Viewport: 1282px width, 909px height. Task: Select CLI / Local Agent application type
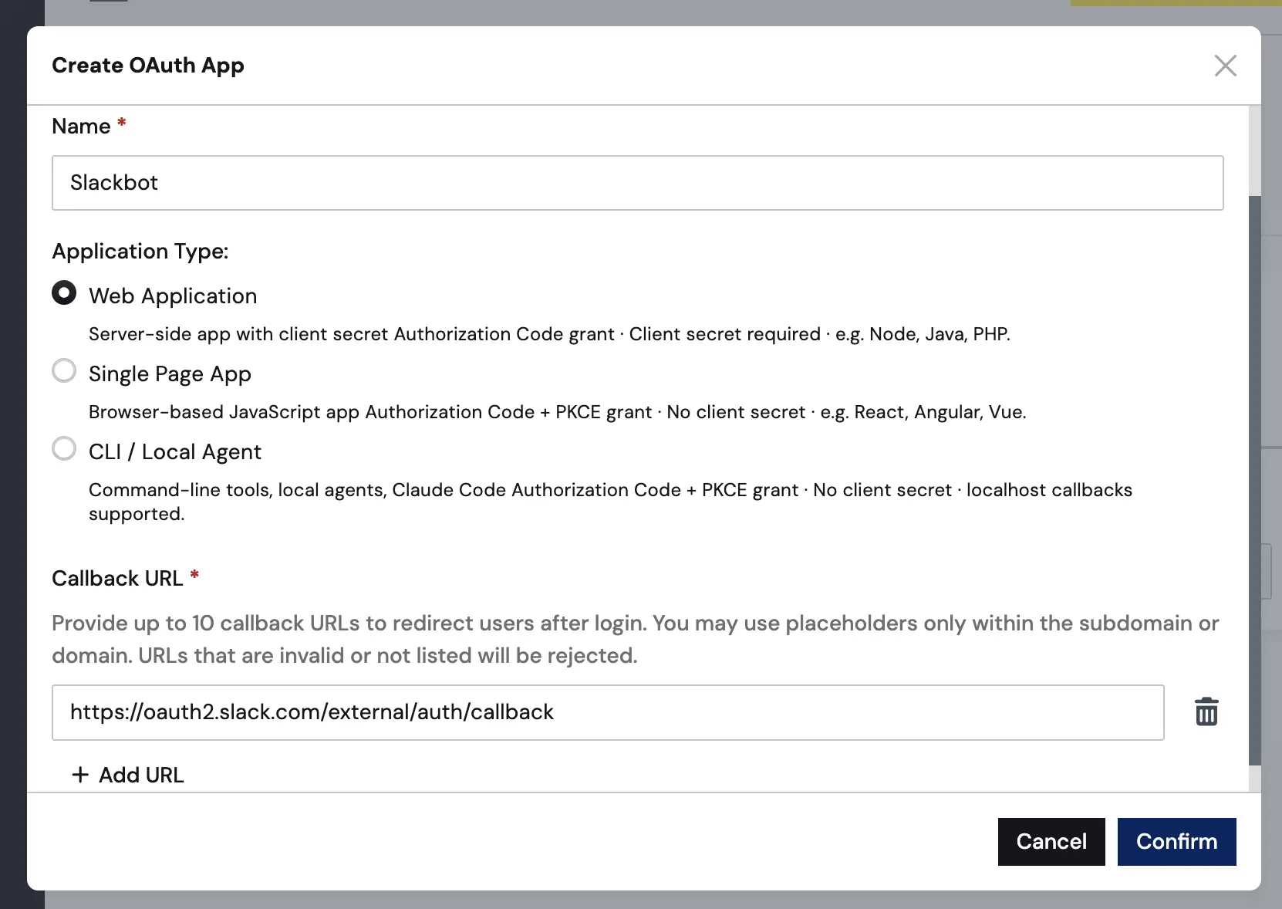click(x=64, y=449)
